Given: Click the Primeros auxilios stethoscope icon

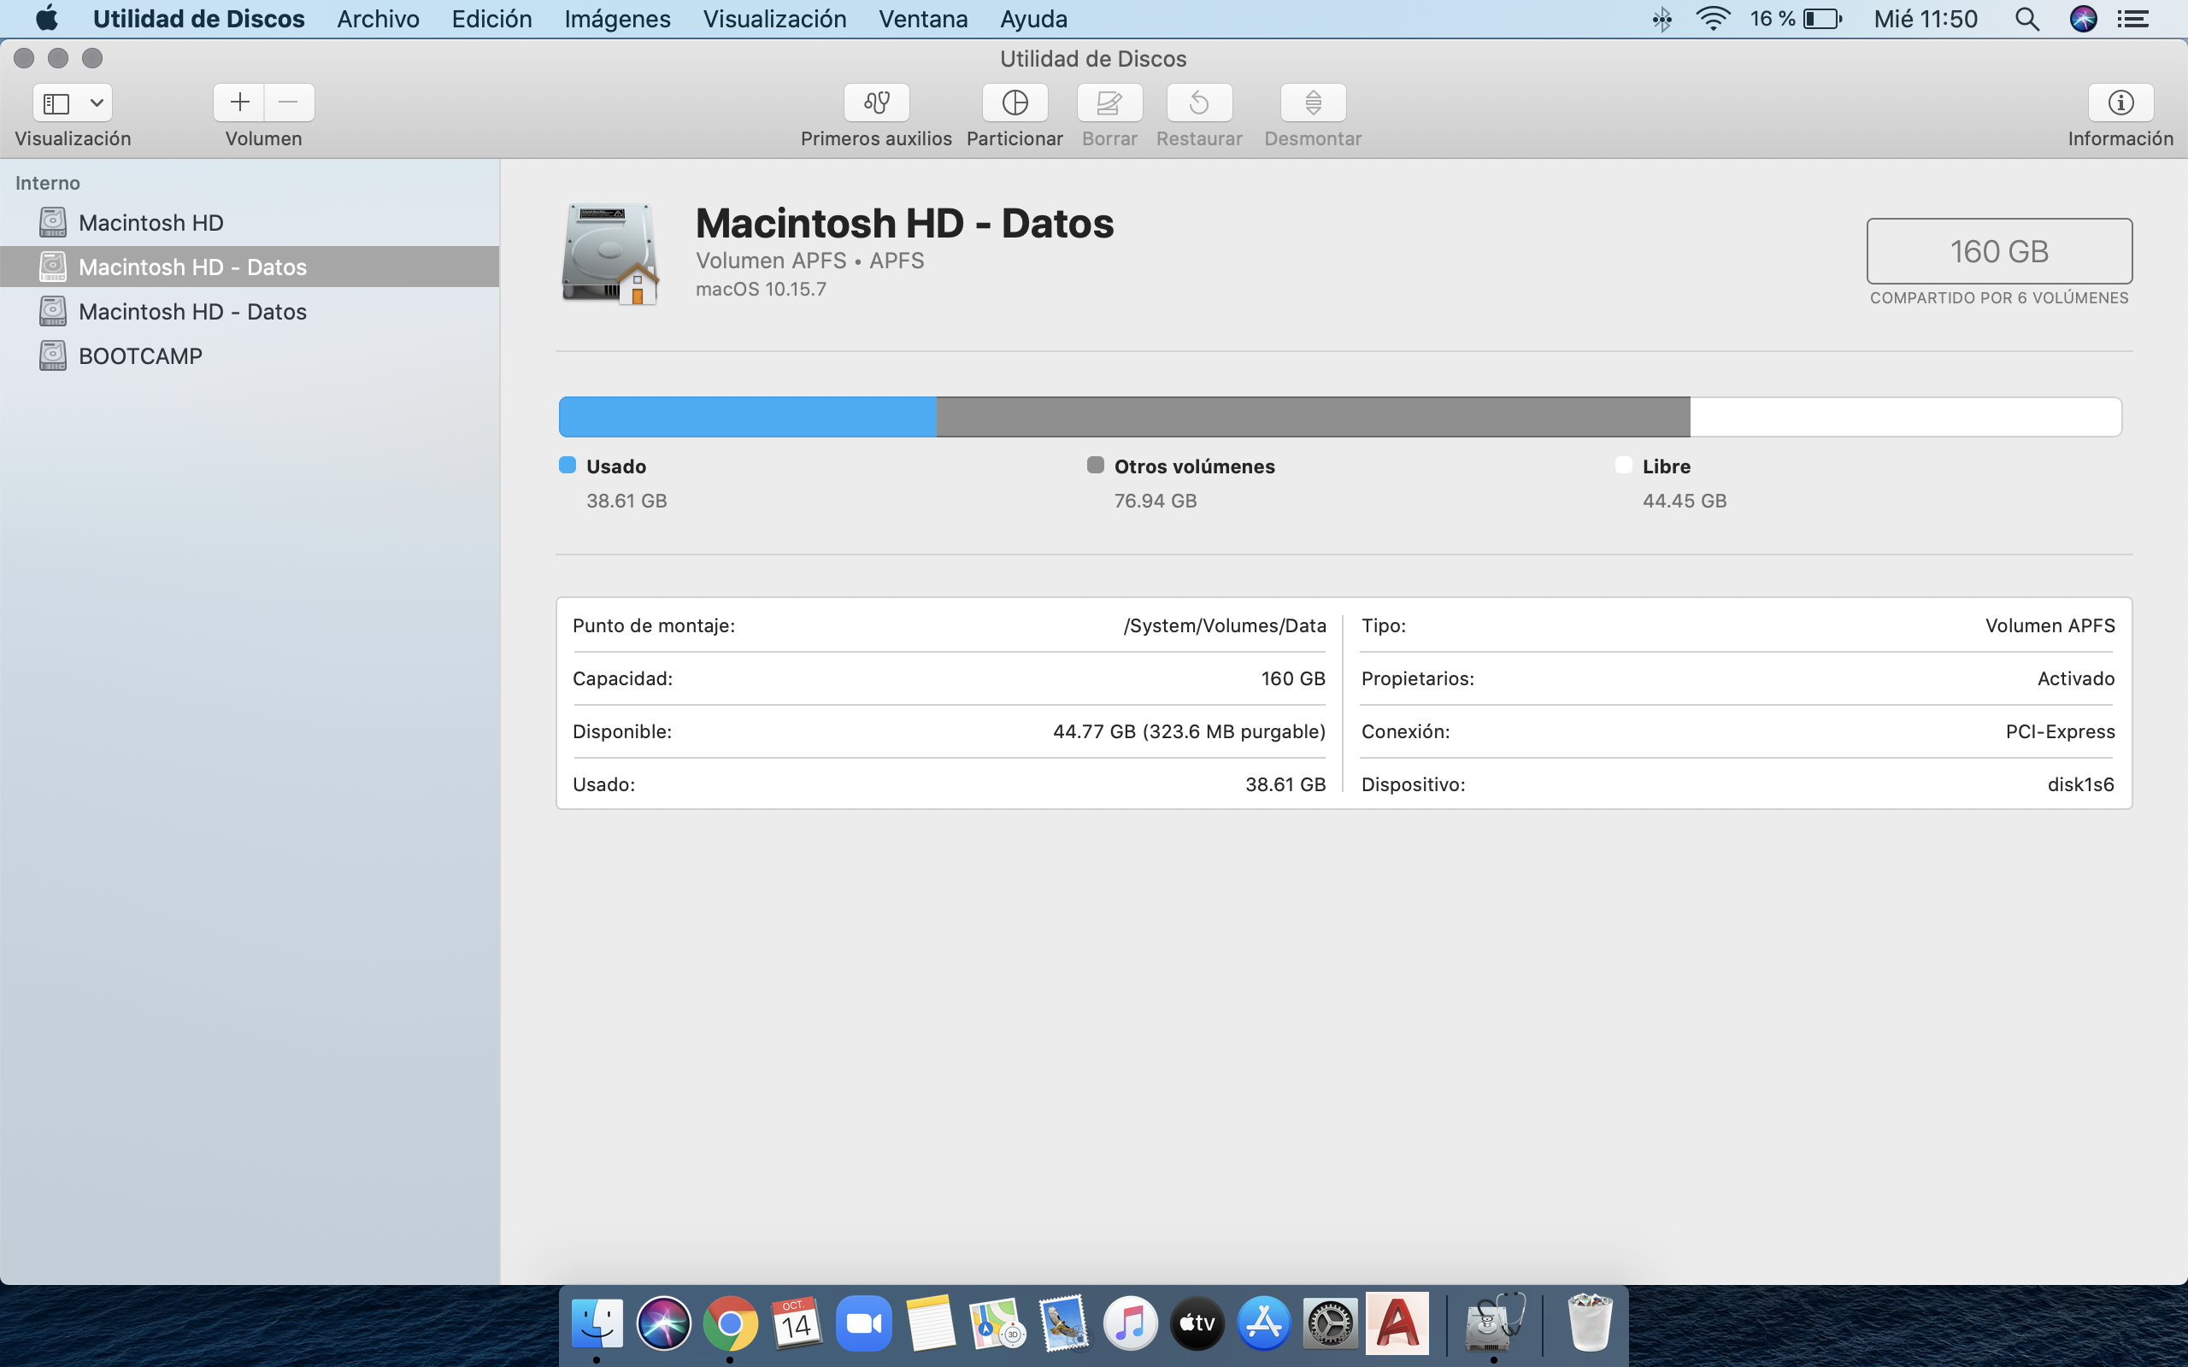Looking at the screenshot, I should [875, 103].
